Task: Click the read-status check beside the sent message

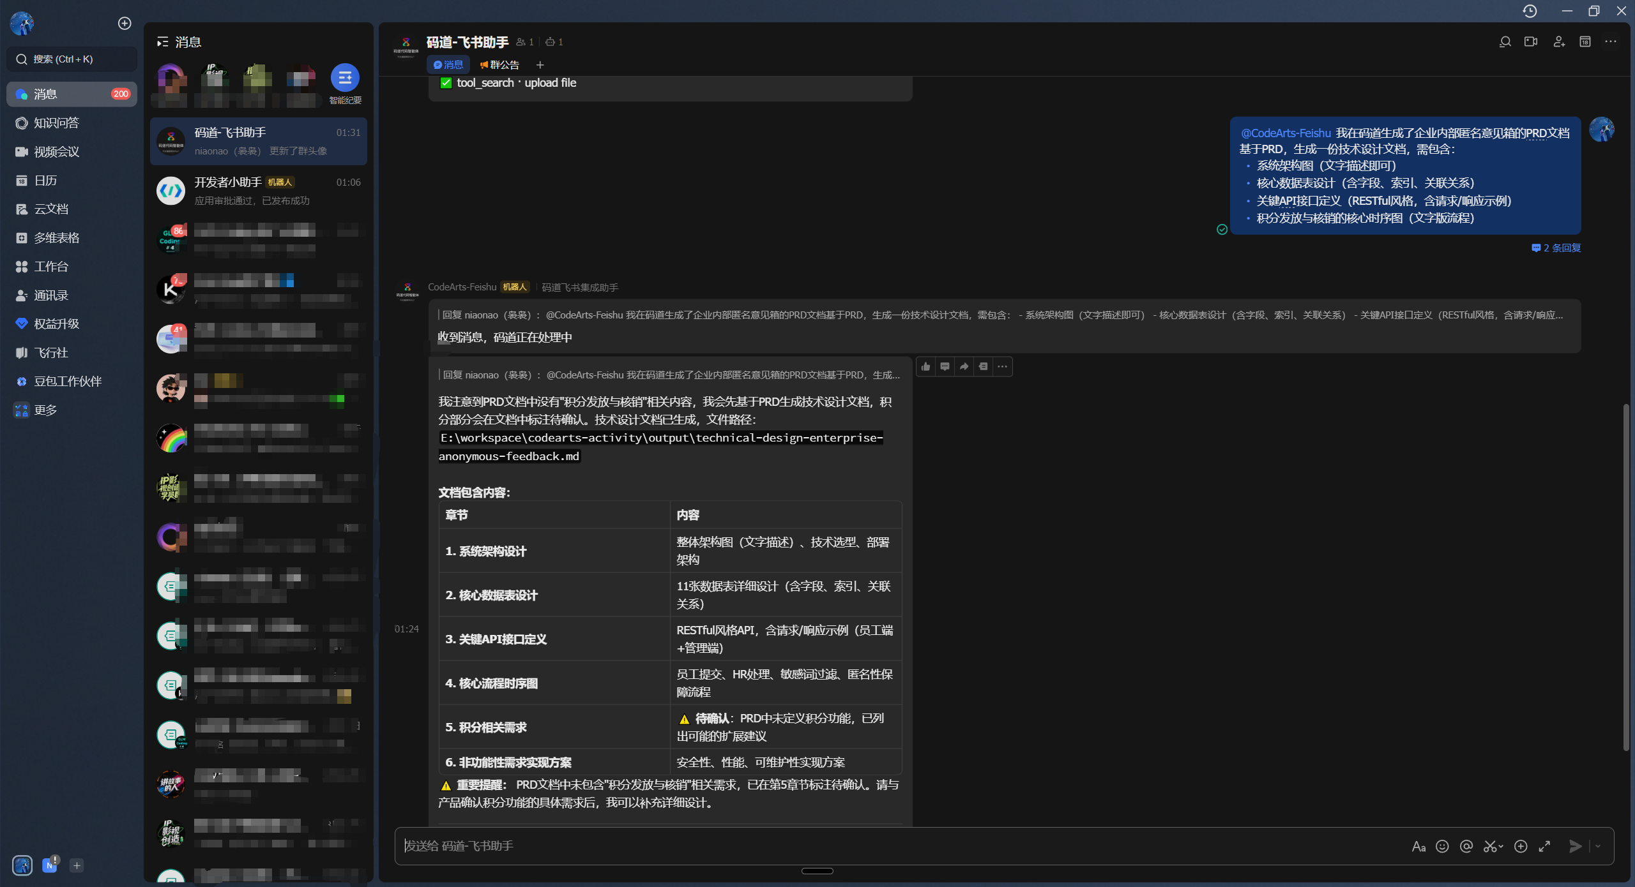Action: (x=1222, y=229)
